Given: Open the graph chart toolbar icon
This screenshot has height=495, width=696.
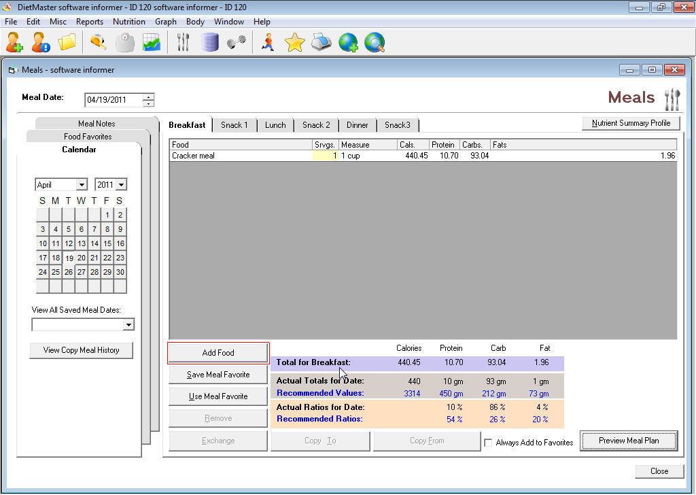Looking at the screenshot, I should (x=152, y=41).
